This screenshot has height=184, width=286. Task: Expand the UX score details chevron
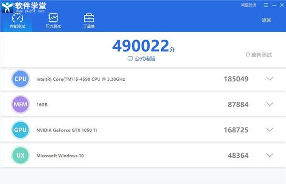[270, 155]
